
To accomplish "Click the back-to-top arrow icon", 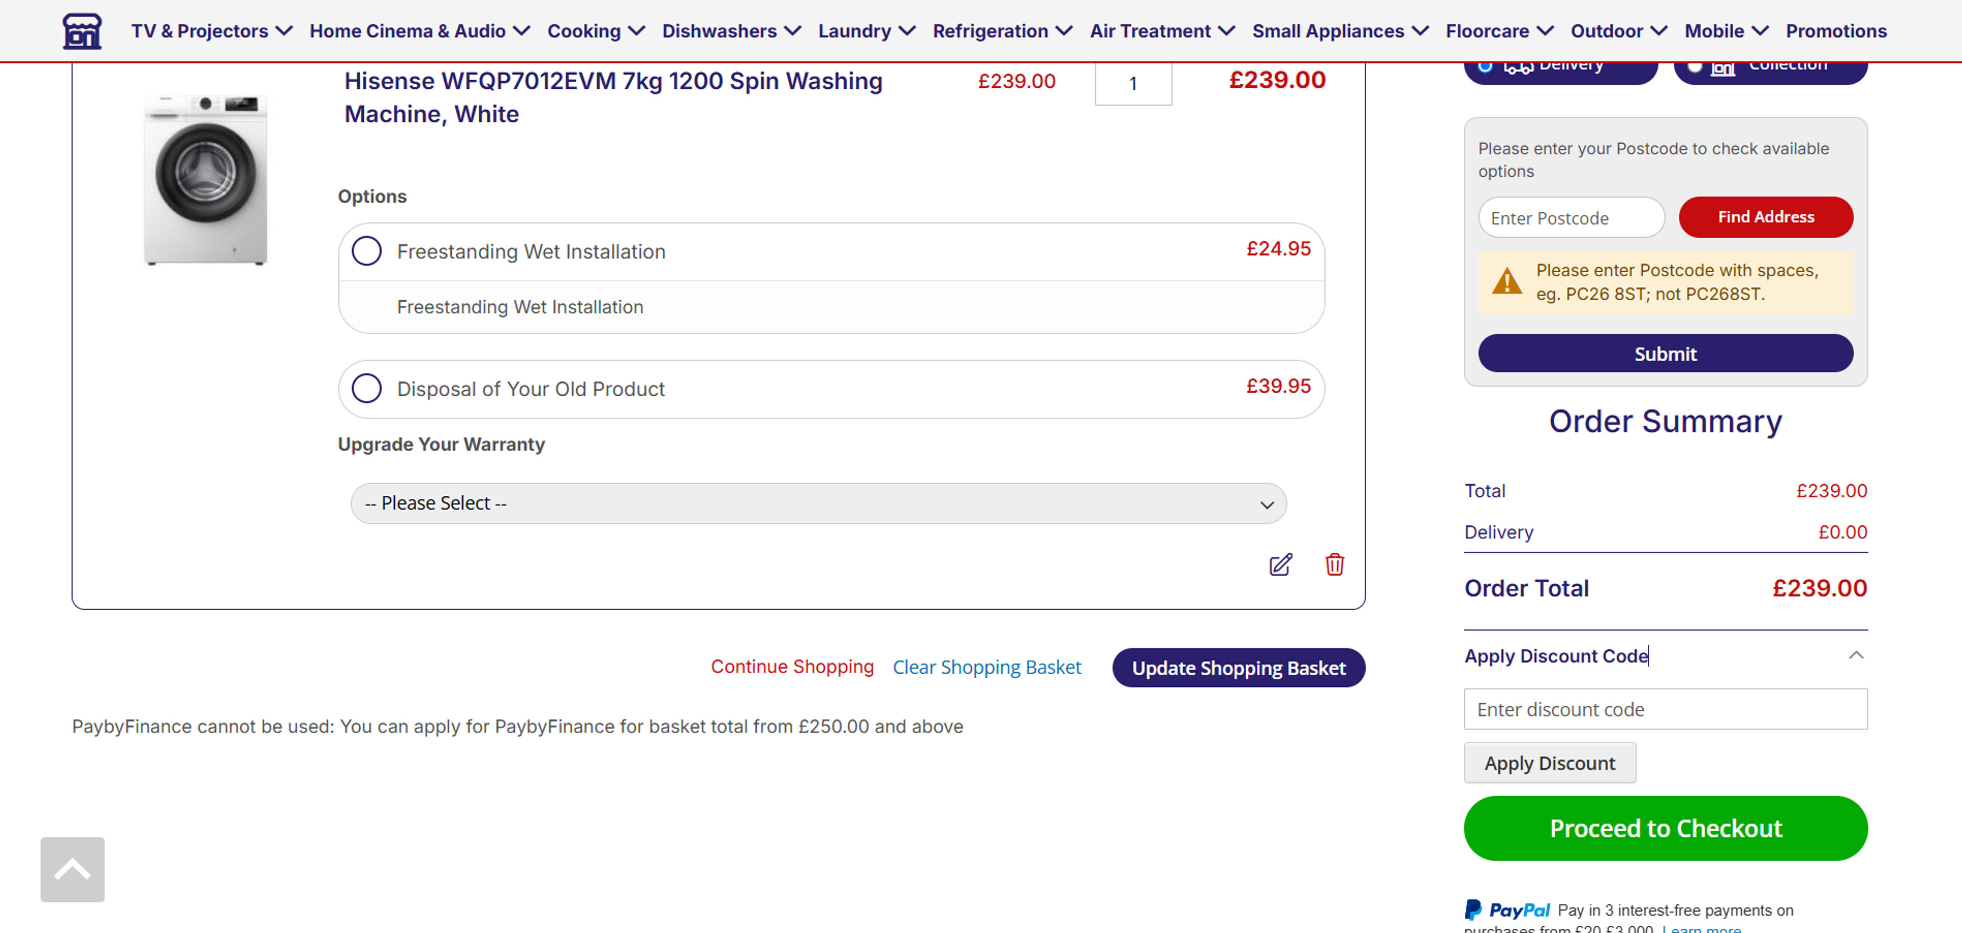I will pos(73,868).
